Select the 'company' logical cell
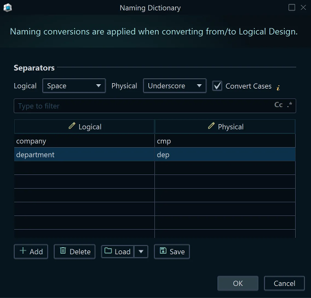Image resolution: width=311 pixels, height=298 pixels. point(84,141)
